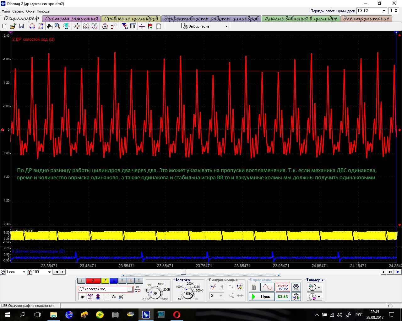
Task: Adjust the voltage range 3В knob
Action: pos(155,294)
